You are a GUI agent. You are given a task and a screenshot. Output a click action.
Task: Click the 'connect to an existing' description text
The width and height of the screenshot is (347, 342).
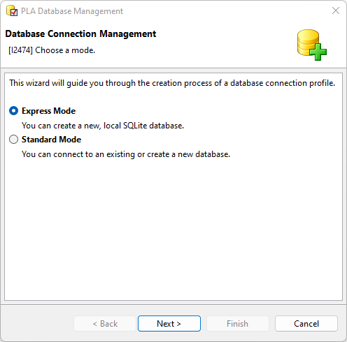(x=126, y=154)
